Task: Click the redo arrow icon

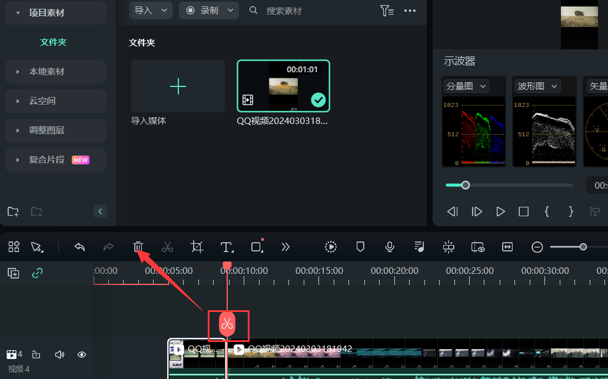Action: coord(108,247)
